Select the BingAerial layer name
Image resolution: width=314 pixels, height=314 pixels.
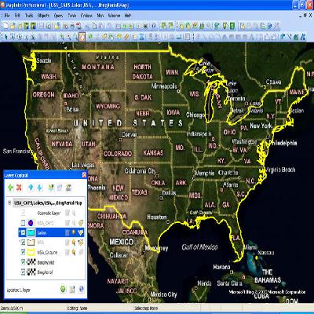click(x=45, y=272)
